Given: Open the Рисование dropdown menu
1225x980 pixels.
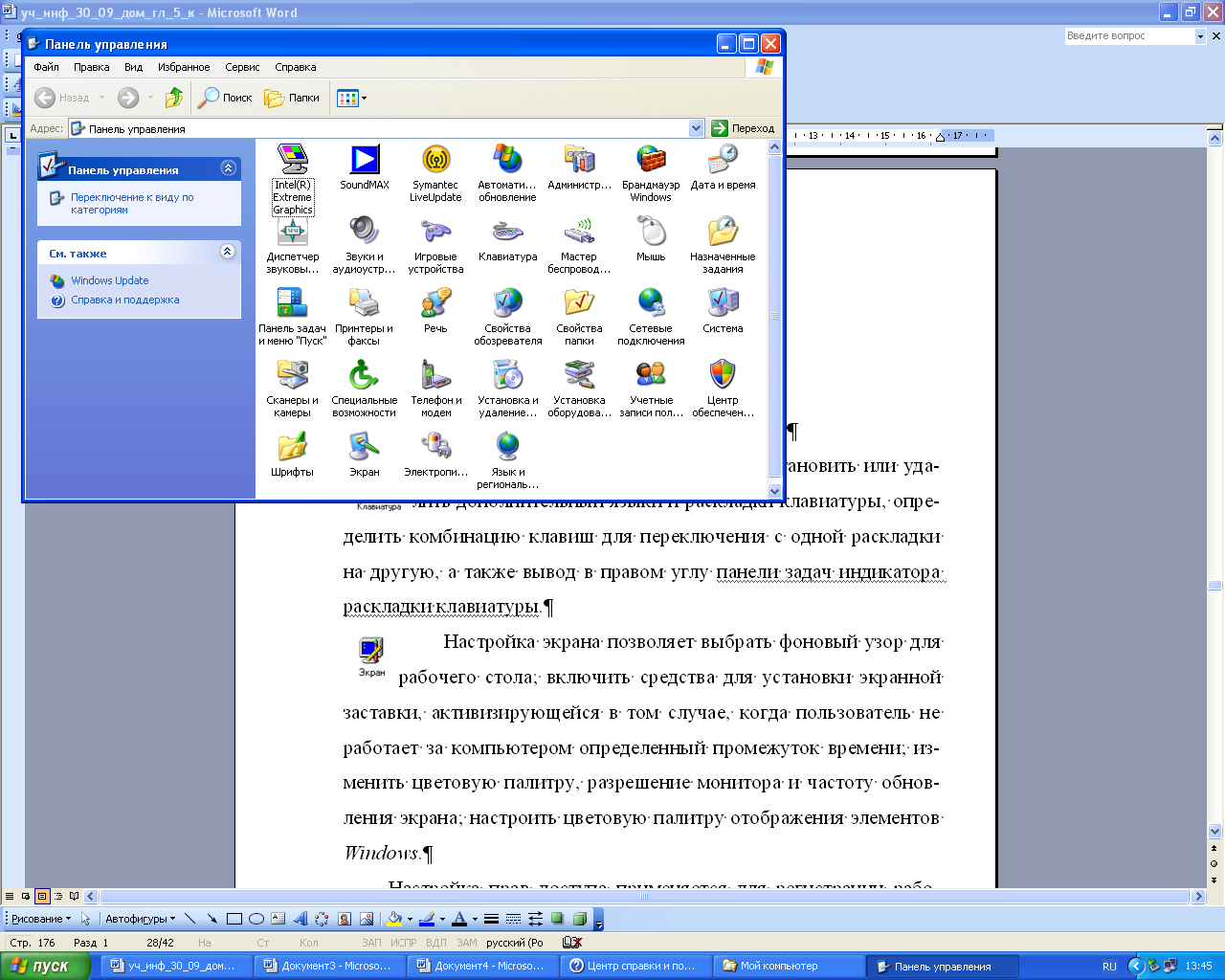Looking at the screenshot, I should point(40,919).
